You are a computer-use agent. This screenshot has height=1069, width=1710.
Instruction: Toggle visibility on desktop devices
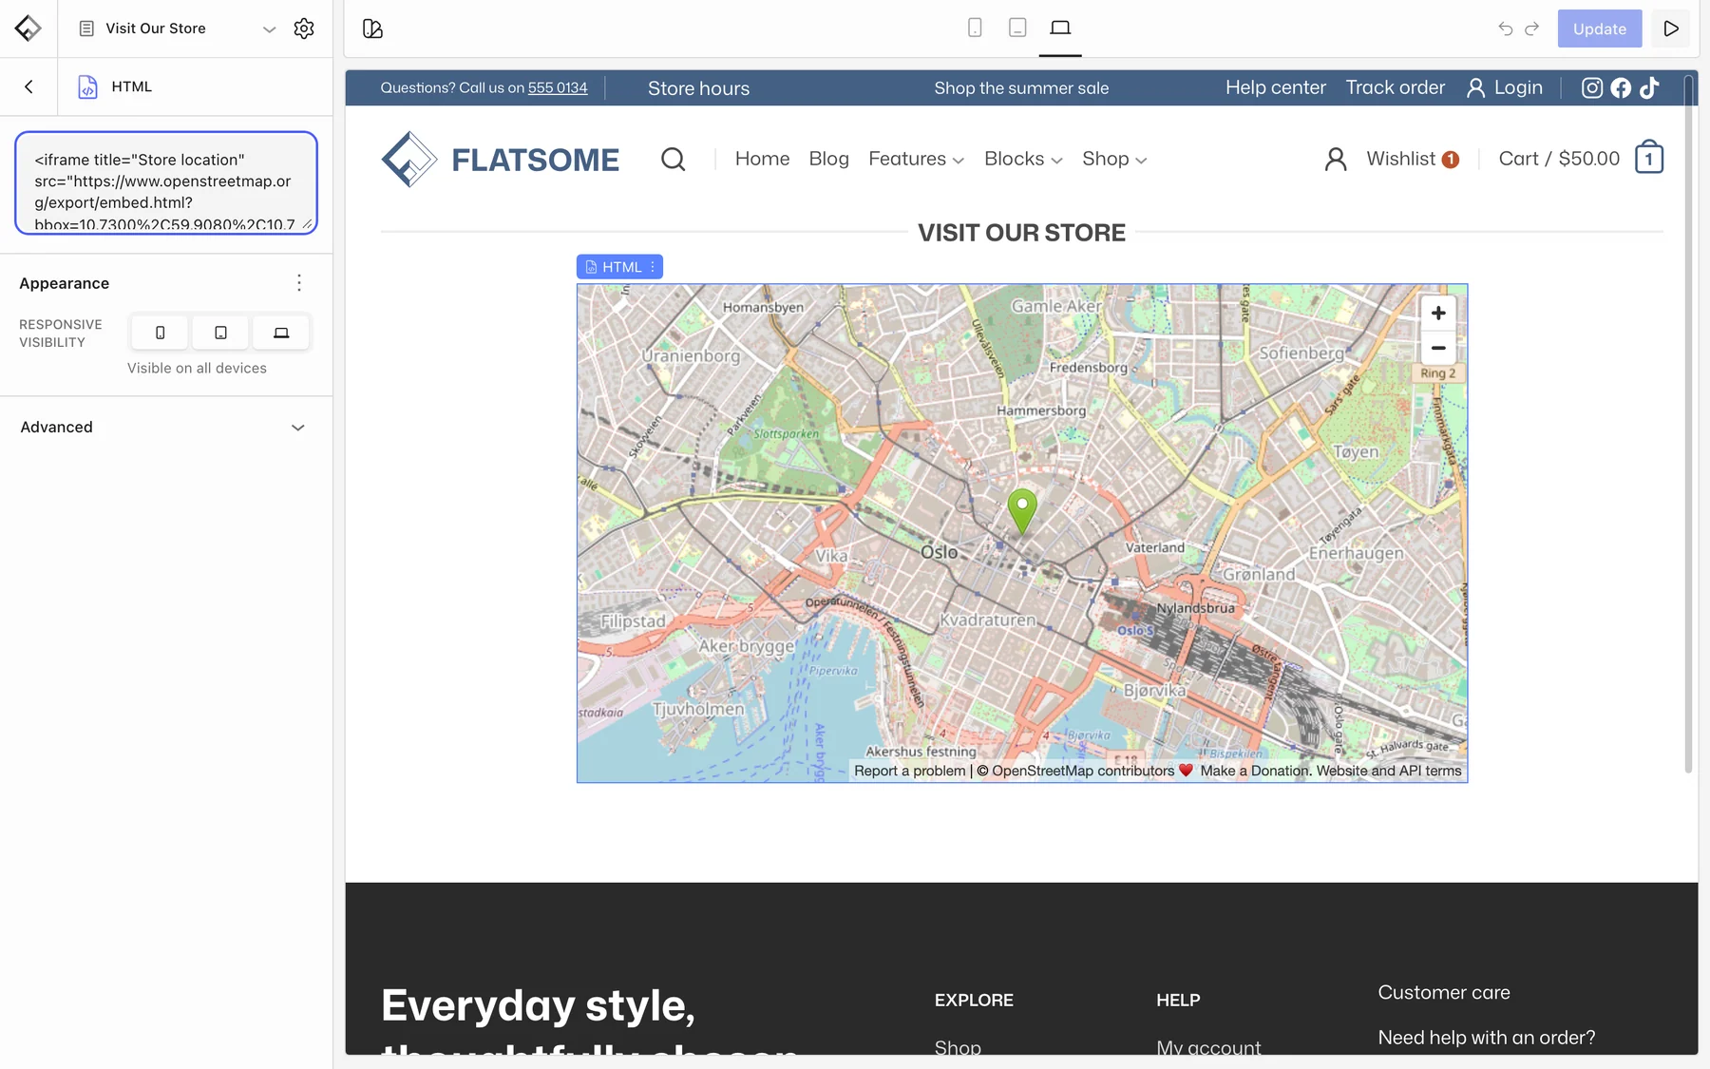tap(281, 333)
